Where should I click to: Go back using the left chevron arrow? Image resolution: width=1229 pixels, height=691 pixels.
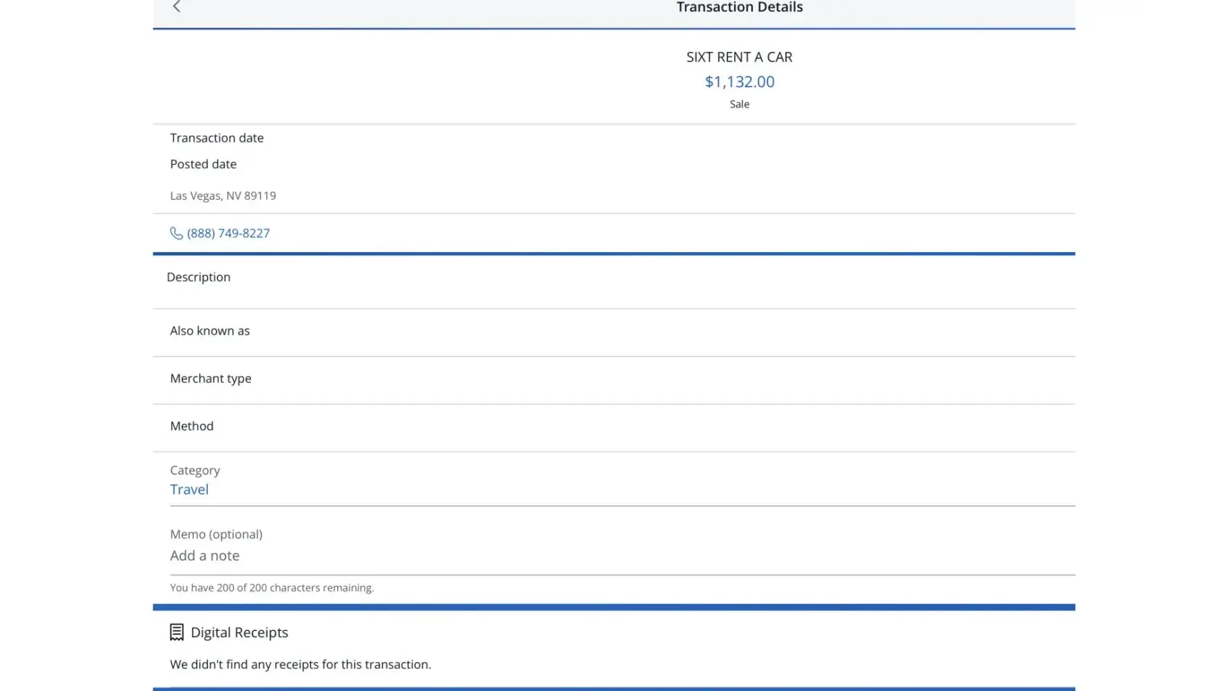click(176, 7)
